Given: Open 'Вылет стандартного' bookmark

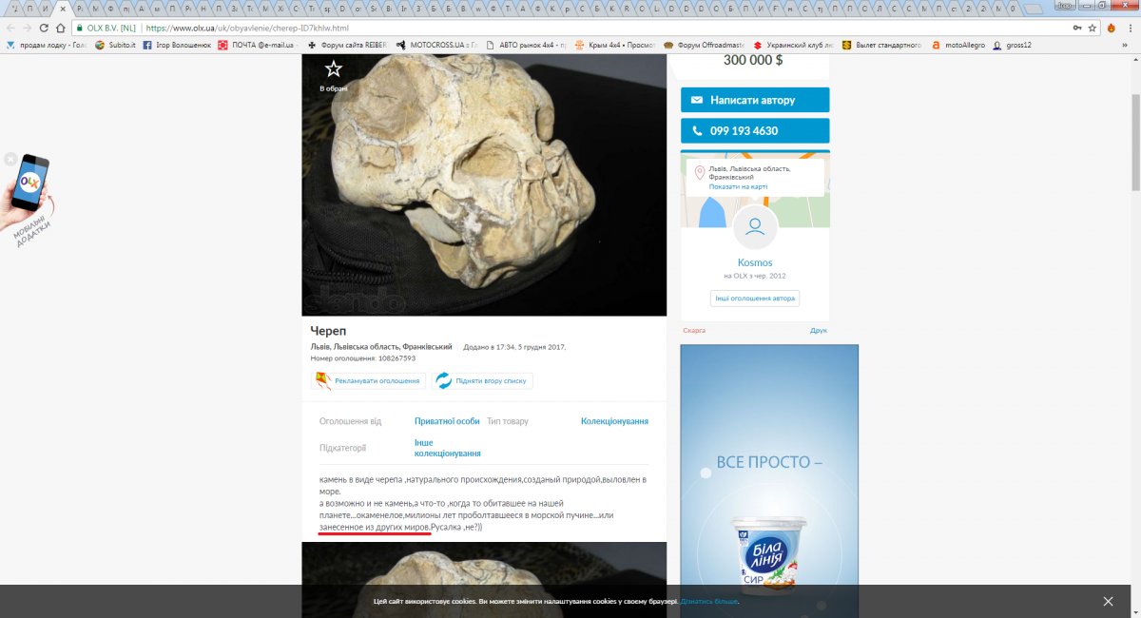Looking at the screenshot, I should (882, 45).
